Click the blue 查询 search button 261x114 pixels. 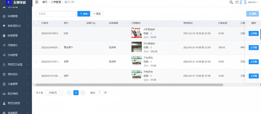tap(84, 14)
